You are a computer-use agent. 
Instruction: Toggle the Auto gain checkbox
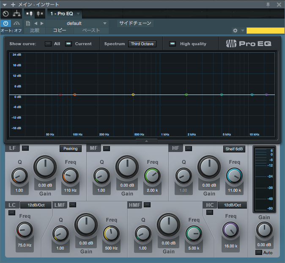click(259, 252)
